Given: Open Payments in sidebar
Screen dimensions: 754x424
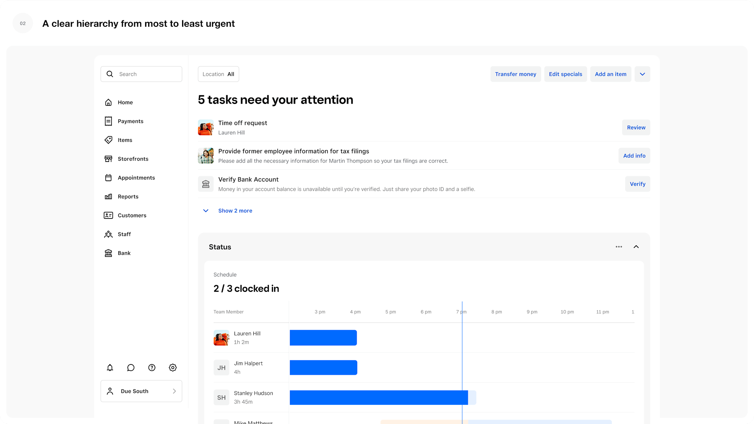Looking at the screenshot, I should pos(130,121).
